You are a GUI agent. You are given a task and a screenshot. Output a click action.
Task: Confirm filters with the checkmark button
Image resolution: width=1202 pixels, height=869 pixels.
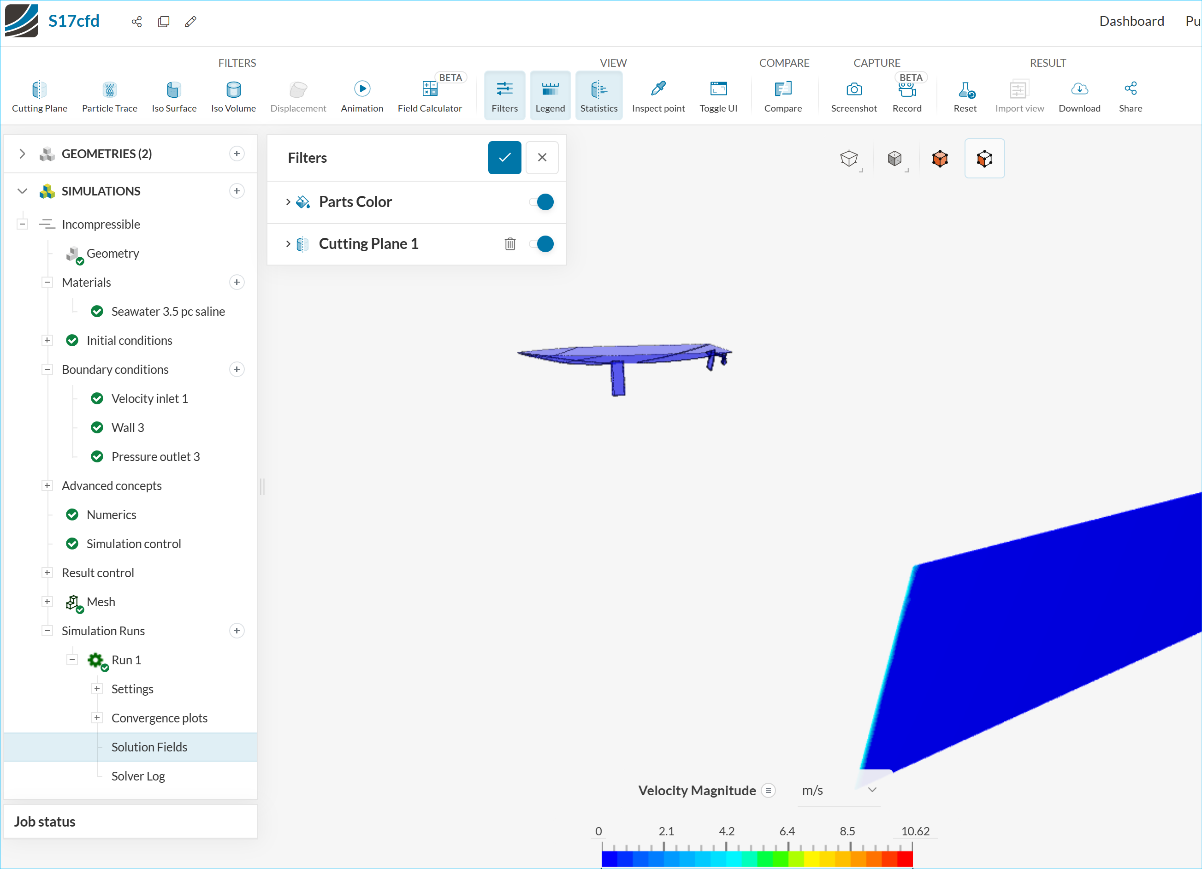[x=504, y=157]
